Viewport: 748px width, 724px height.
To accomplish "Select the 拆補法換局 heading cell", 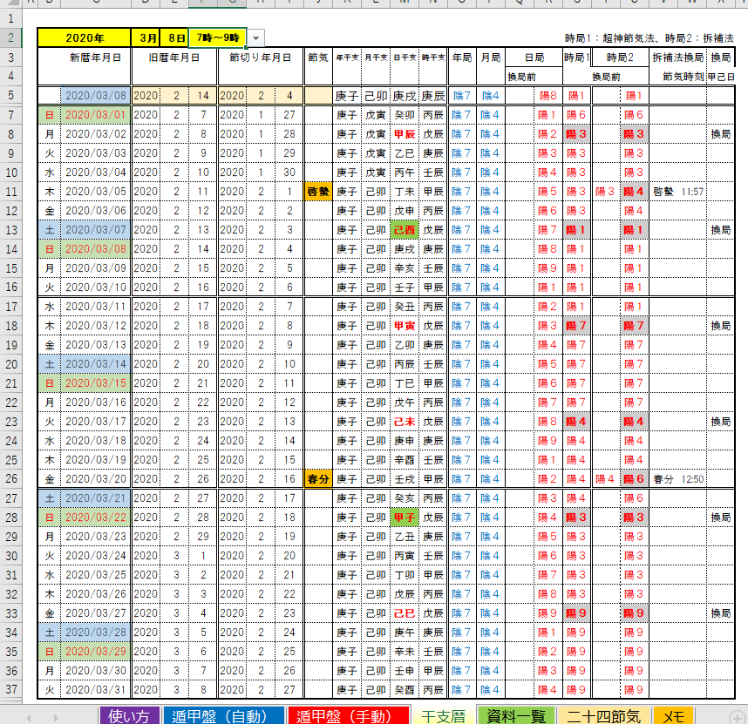I will tap(678, 58).
